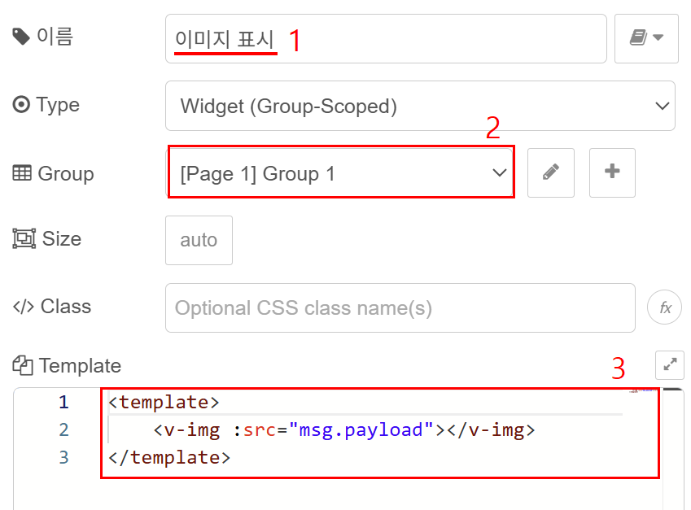The height and width of the screenshot is (510, 691).
Task: Click into the Optional CSS class name(s) field
Action: click(399, 308)
